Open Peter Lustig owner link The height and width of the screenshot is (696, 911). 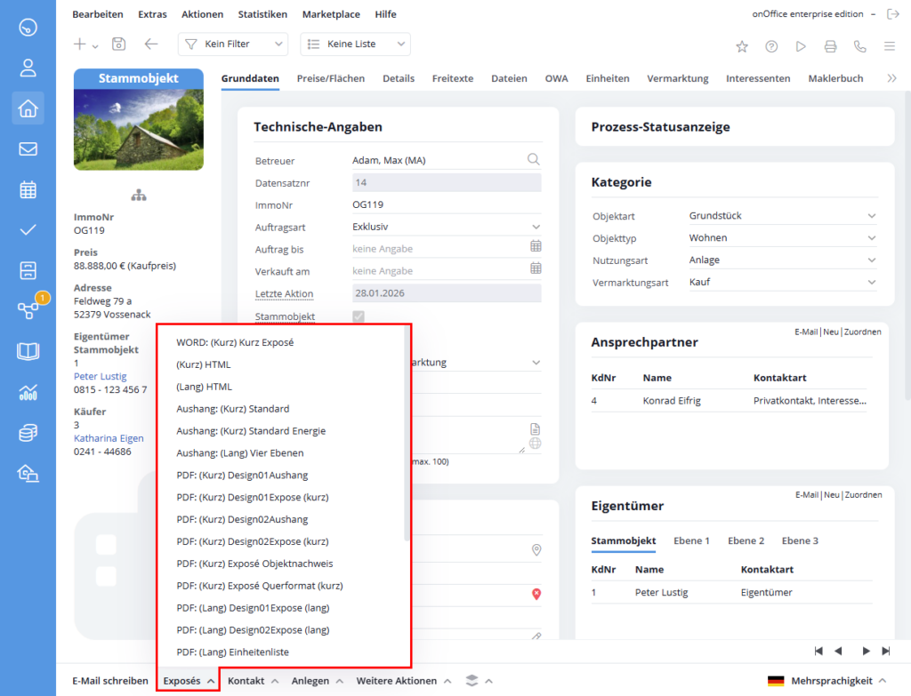click(100, 376)
